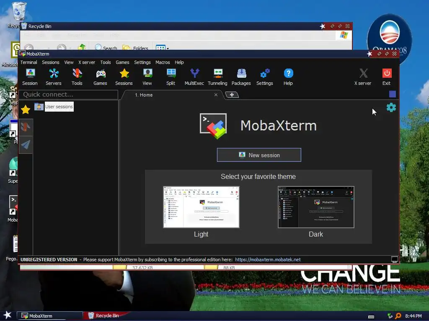Open the Session toolbar icon
429x321 pixels.
[x=30, y=77]
